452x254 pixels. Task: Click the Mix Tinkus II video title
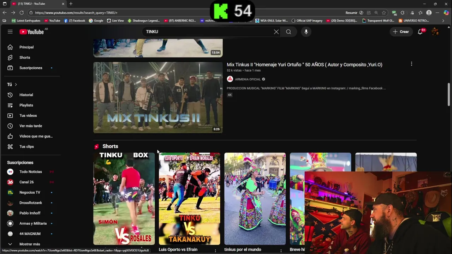pos(304,65)
